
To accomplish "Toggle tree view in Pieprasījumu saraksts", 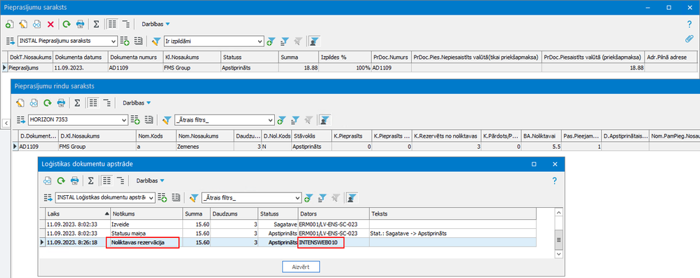I will click(x=126, y=24).
